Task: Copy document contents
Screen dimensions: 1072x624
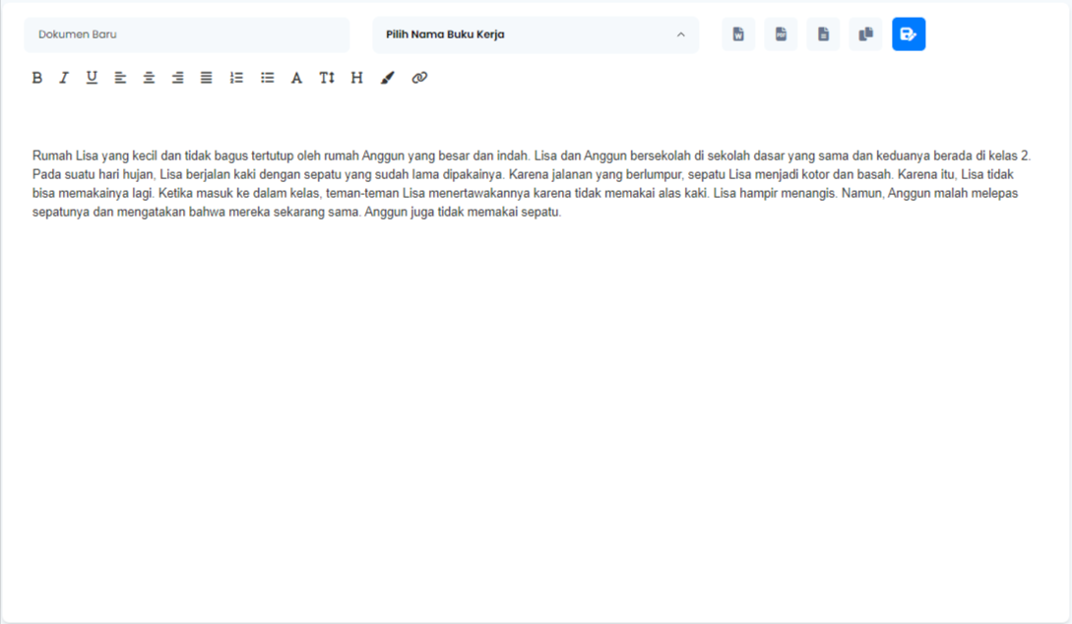Action: [x=865, y=34]
